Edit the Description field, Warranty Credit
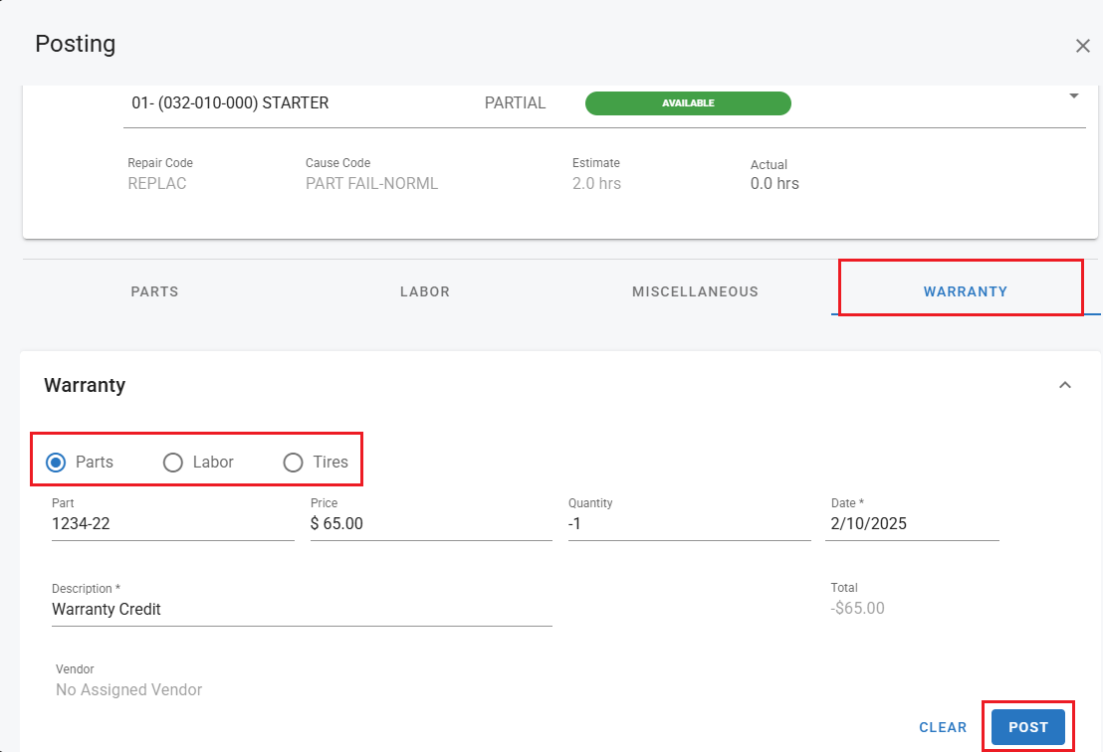1103x752 pixels. (301, 609)
